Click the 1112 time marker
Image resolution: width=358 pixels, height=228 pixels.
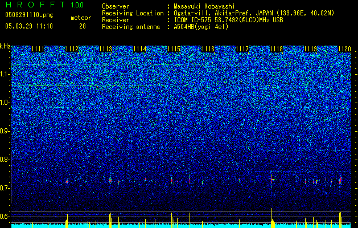tap(72, 49)
